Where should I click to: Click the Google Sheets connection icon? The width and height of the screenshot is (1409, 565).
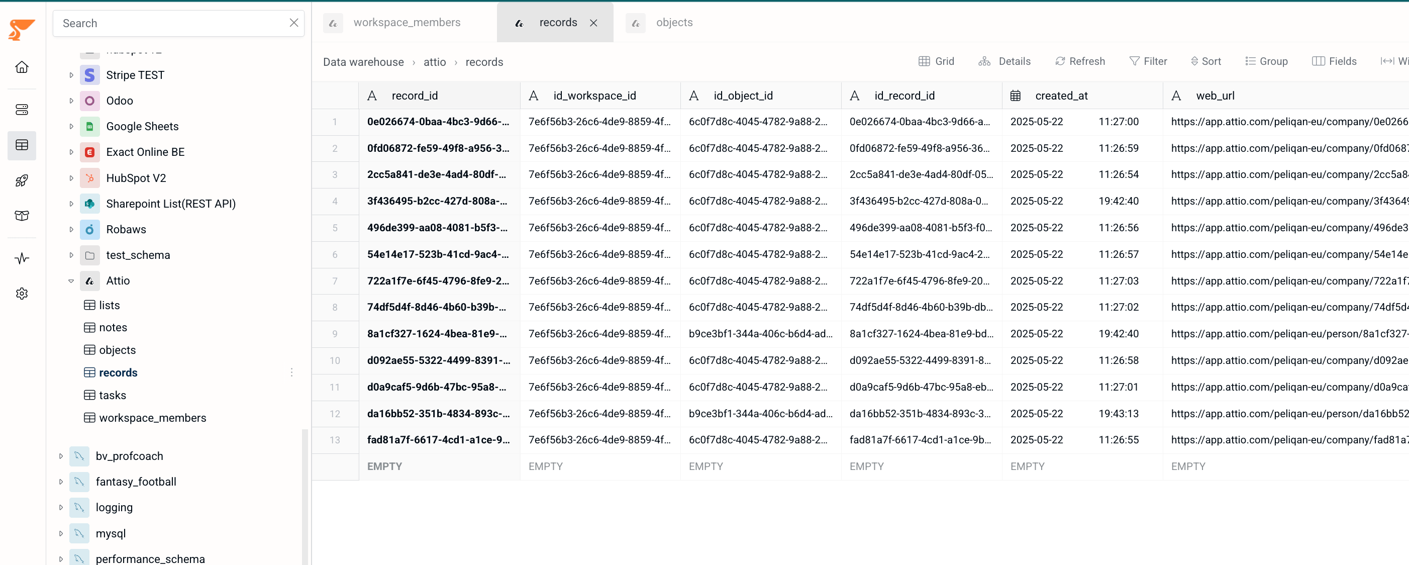pos(90,126)
